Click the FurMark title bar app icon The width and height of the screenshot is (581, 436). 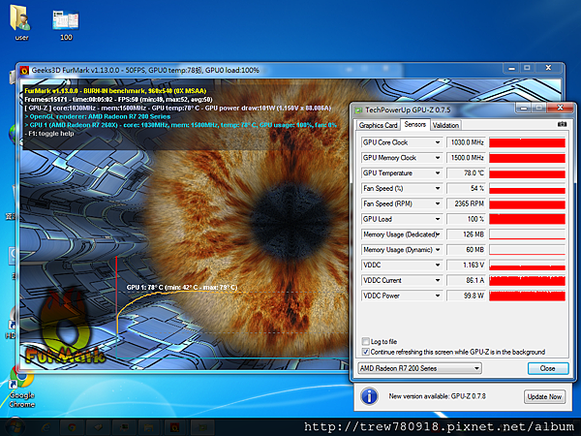(x=24, y=70)
